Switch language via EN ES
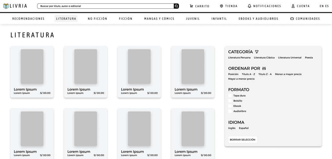 pyautogui.click(x=324, y=6)
